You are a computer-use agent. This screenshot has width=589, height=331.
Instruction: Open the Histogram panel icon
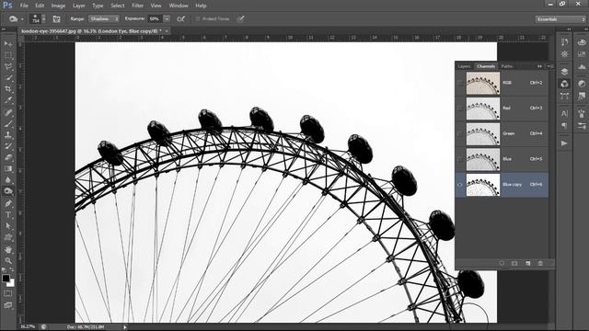click(x=582, y=67)
